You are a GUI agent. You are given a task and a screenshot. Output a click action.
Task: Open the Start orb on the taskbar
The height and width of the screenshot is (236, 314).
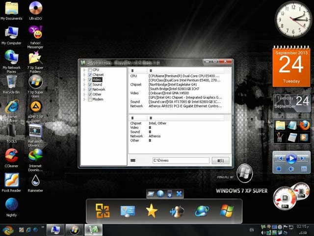[x=8, y=230]
